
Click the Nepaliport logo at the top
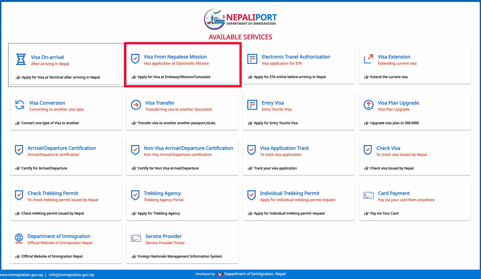(240, 19)
